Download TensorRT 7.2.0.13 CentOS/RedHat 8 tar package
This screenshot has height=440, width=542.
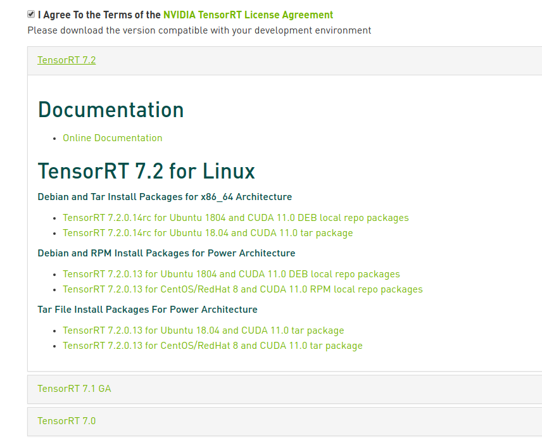pyautogui.click(x=213, y=346)
